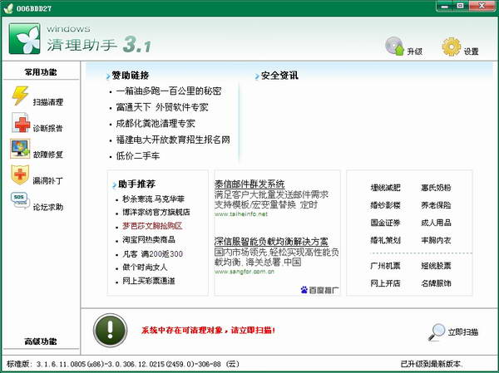Image resolution: width=499 pixels, height=373 pixels.
Task: Open link 秒杀寒流 马克华菲
Action: (x=153, y=199)
